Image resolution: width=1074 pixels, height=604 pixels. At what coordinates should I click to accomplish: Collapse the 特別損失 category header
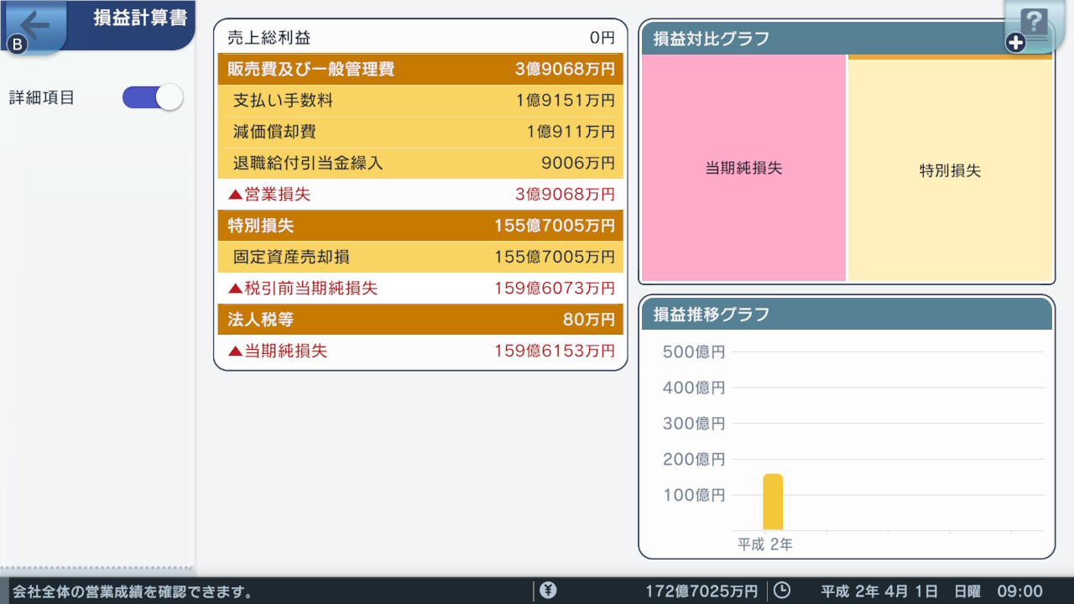point(420,225)
